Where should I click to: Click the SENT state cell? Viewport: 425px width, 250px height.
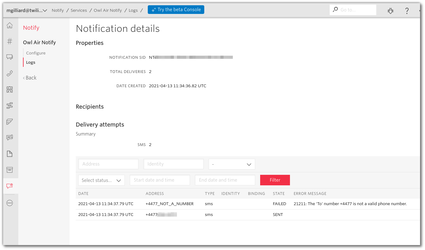point(278,214)
